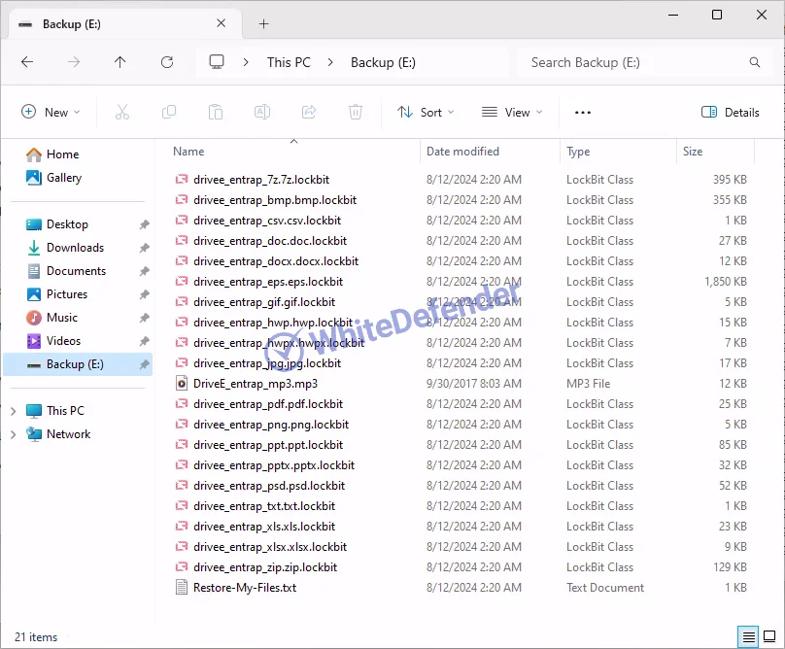The height and width of the screenshot is (649, 785).
Task: Click the Share icon in toolbar
Action: (309, 113)
